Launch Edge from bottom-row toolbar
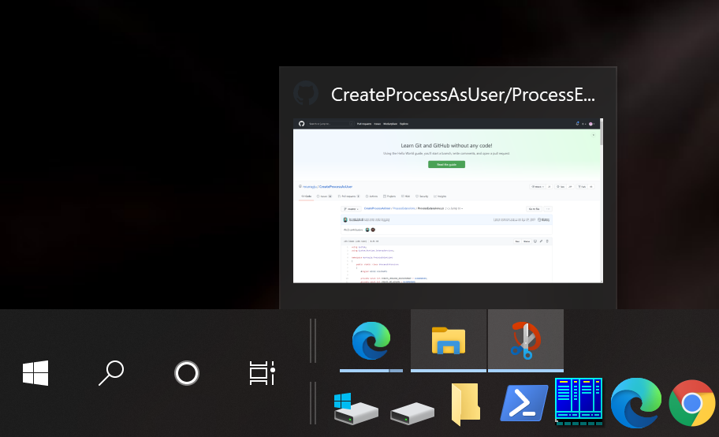Image resolution: width=719 pixels, height=437 pixels. coord(636,403)
